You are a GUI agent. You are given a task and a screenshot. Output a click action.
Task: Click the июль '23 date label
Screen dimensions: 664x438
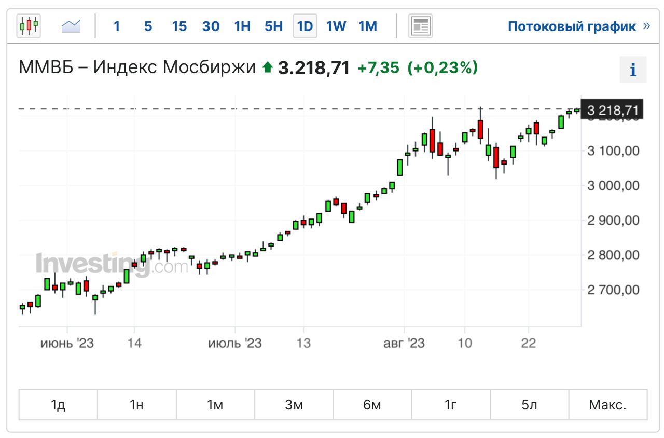point(235,343)
